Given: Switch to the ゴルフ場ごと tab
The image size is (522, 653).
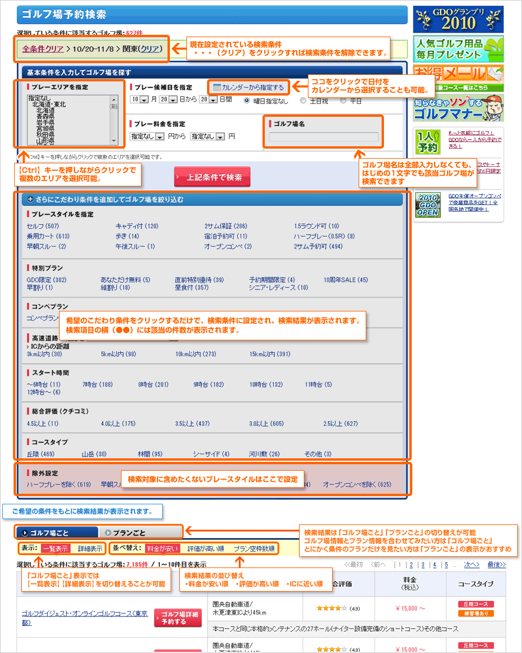Looking at the screenshot, I should (x=56, y=531).
